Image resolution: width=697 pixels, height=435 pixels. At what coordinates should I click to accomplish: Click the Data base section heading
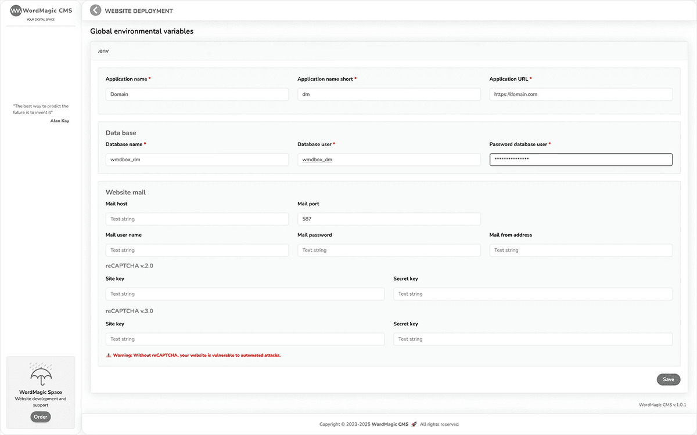(x=121, y=133)
